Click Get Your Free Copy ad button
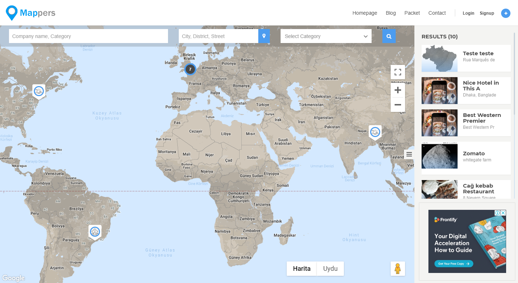518x283 pixels. pos(454,264)
